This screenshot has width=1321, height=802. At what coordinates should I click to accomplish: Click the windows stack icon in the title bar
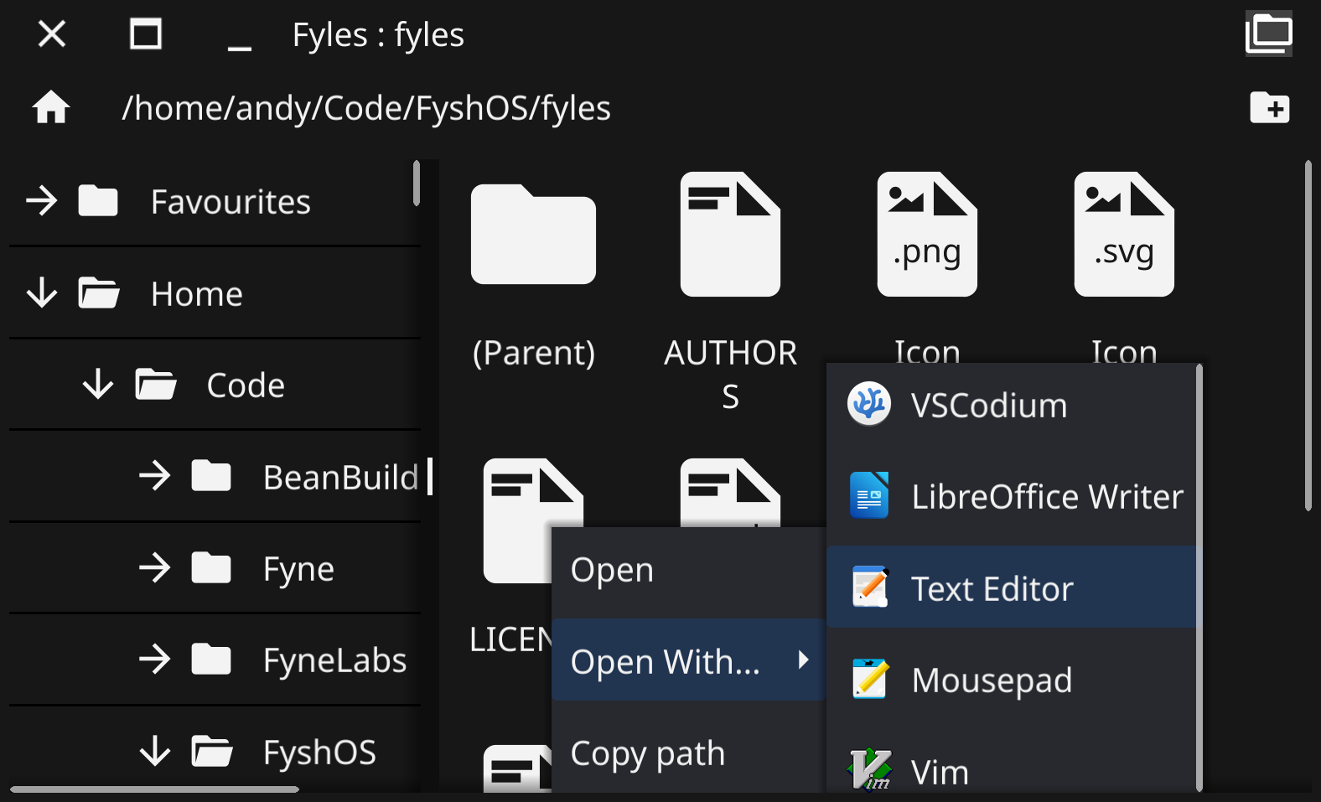tap(1268, 34)
